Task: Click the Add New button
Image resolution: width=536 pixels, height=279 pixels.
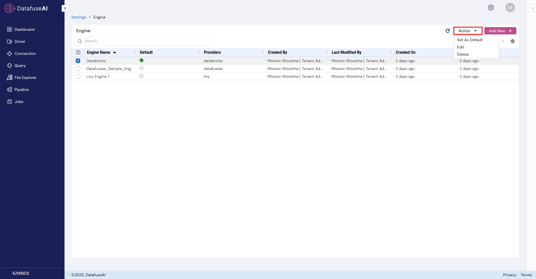Action: [x=500, y=31]
